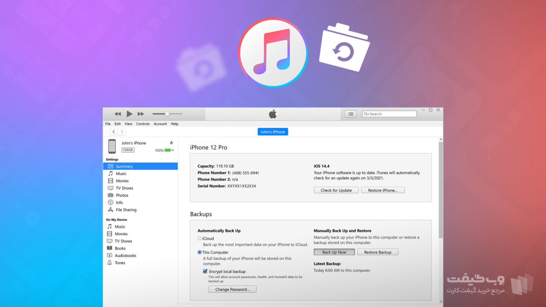The height and width of the screenshot is (307, 546).
Task: Click the magnifier icon in search box
Action: pyautogui.click(x=366, y=114)
